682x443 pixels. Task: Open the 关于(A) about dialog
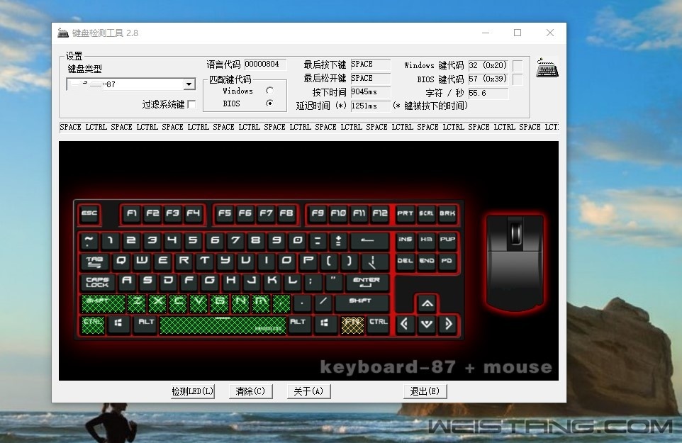(x=308, y=391)
